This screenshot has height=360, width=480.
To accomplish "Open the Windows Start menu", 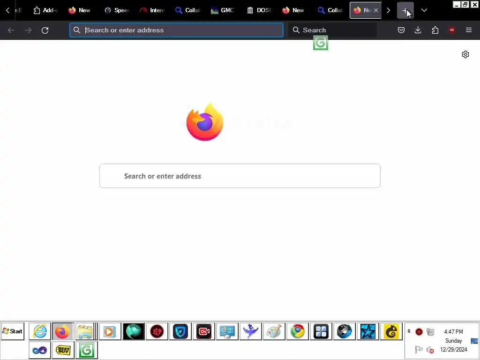I will point(13,331).
